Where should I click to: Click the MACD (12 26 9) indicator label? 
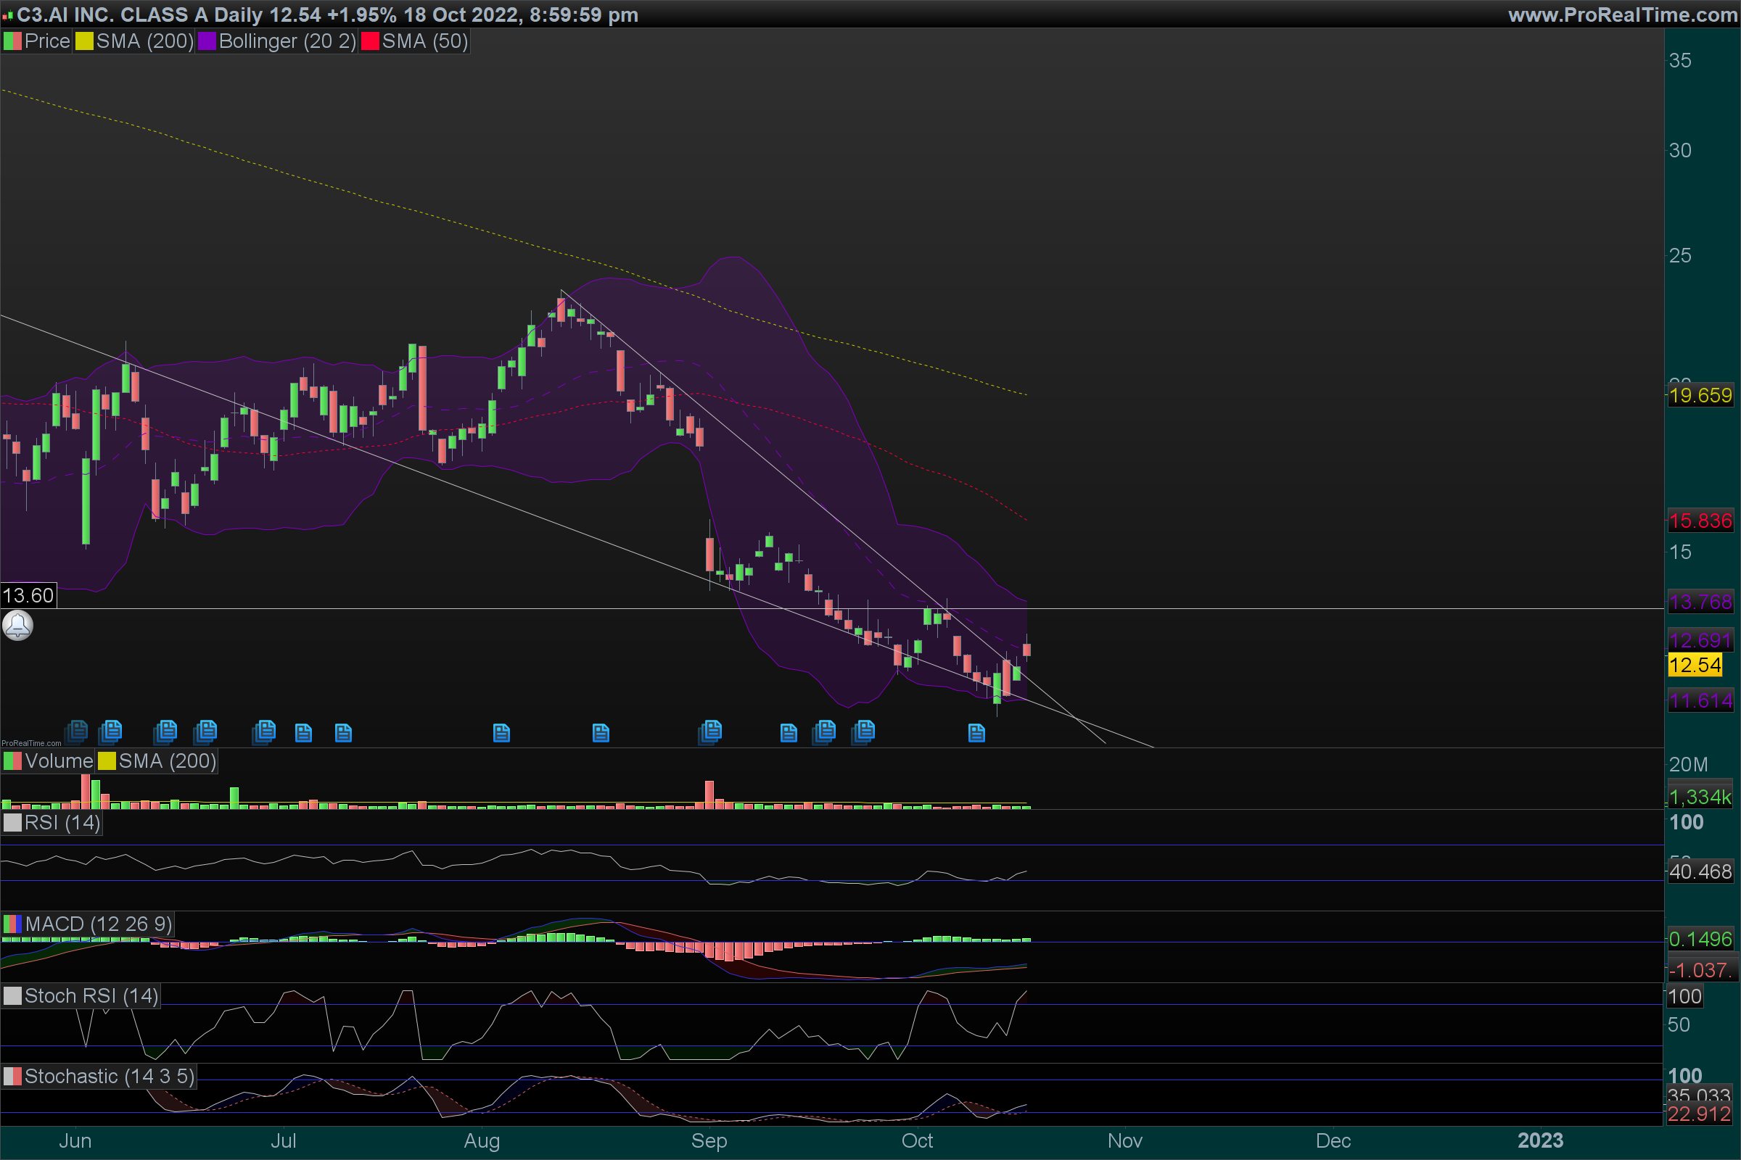(x=98, y=924)
